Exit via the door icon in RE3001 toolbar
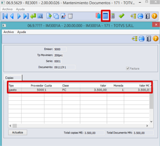The width and height of the screenshot is (160, 146). (147, 16)
